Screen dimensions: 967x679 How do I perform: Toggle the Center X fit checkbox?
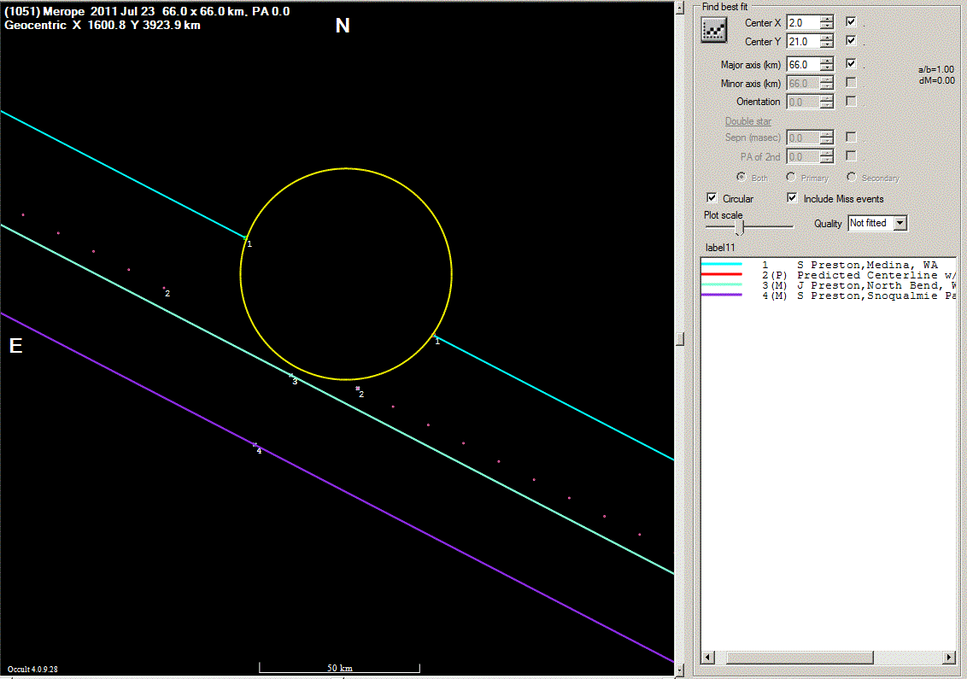coord(851,21)
